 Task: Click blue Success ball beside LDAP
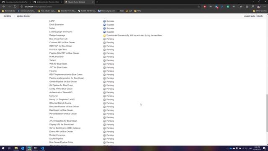[x=104, y=21]
